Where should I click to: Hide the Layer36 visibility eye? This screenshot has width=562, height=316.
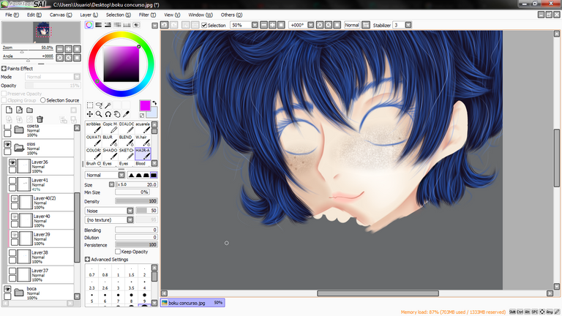pyautogui.click(x=13, y=163)
